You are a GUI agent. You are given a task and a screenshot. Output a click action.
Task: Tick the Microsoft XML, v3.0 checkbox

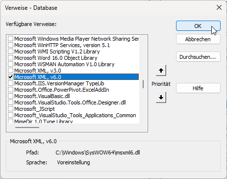(11, 71)
